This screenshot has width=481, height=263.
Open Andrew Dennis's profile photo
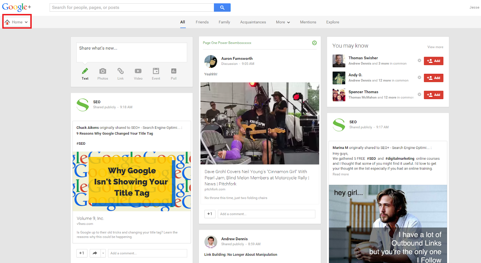click(x=211, y=242)
